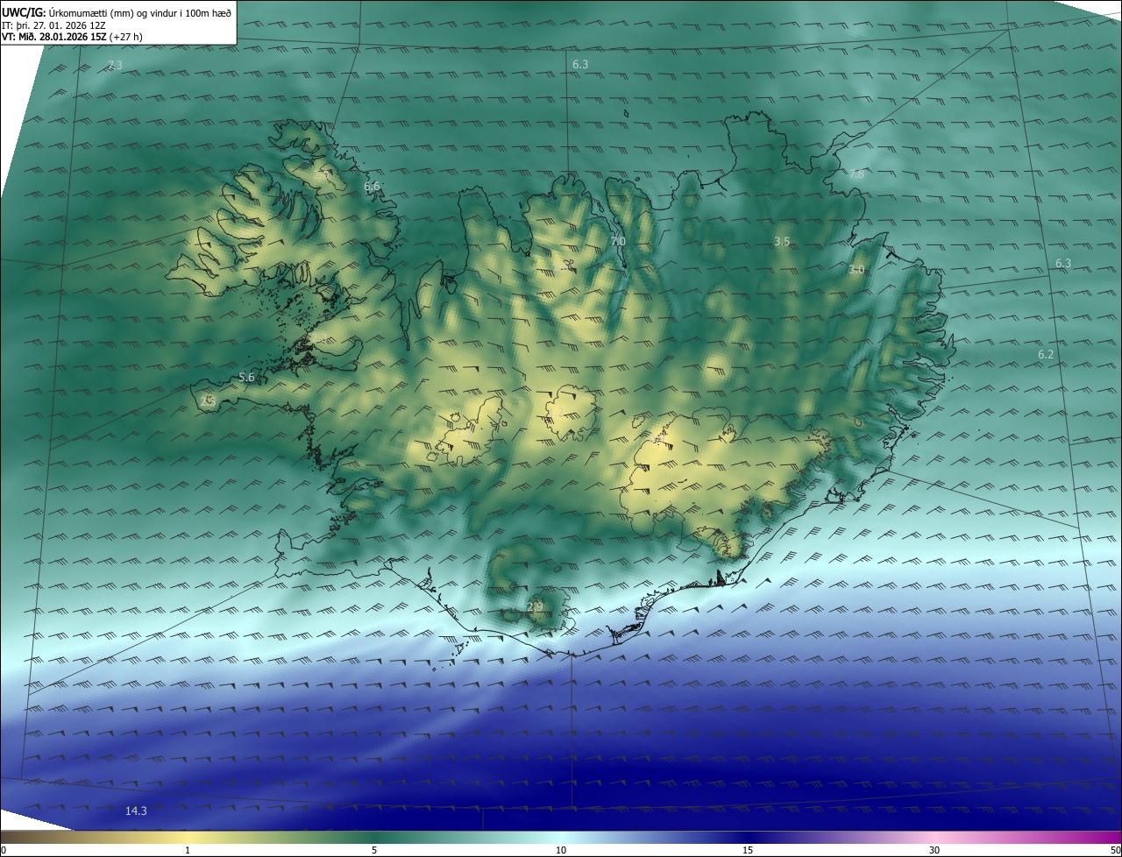Click the valid time line 'VT: Mið. 28.01.2026 15Z (+27 h)'
The image size is (1122, 857).
tap(72, 37)
